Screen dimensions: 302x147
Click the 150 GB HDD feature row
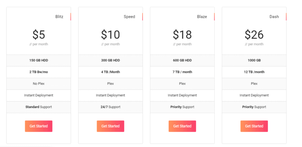(39, 60)
